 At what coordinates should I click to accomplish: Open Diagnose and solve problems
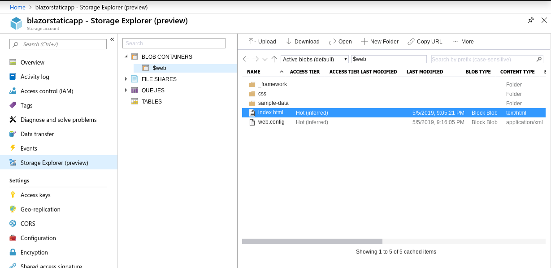pyautogui.click(x=59, y=120)
